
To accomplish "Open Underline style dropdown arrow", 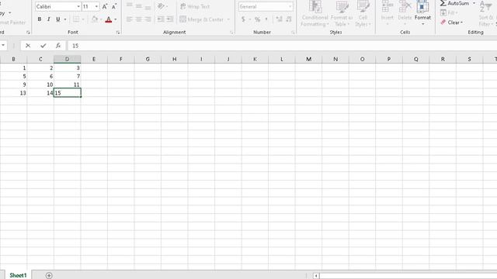I will pyautogui.click(x=65, y=19).
